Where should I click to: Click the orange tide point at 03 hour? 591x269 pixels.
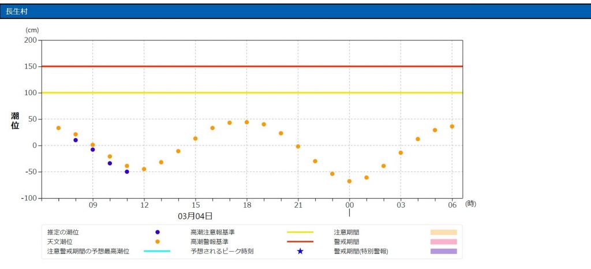coord(401,153)
